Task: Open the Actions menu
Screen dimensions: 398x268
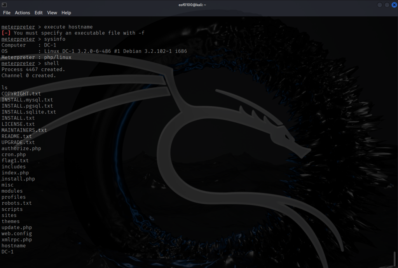Action: (x=22, y=13)
